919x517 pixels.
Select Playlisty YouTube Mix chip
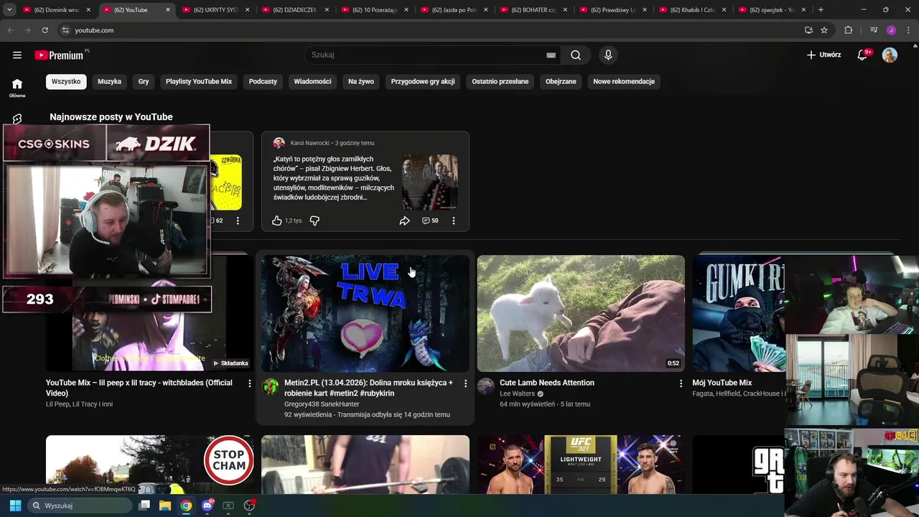point(199,82)
